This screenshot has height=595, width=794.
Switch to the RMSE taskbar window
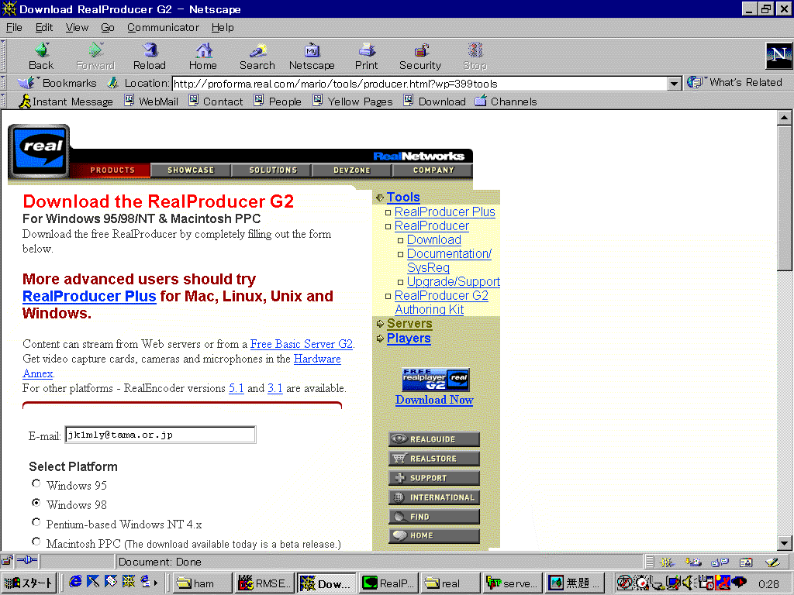tap(264, 583)
